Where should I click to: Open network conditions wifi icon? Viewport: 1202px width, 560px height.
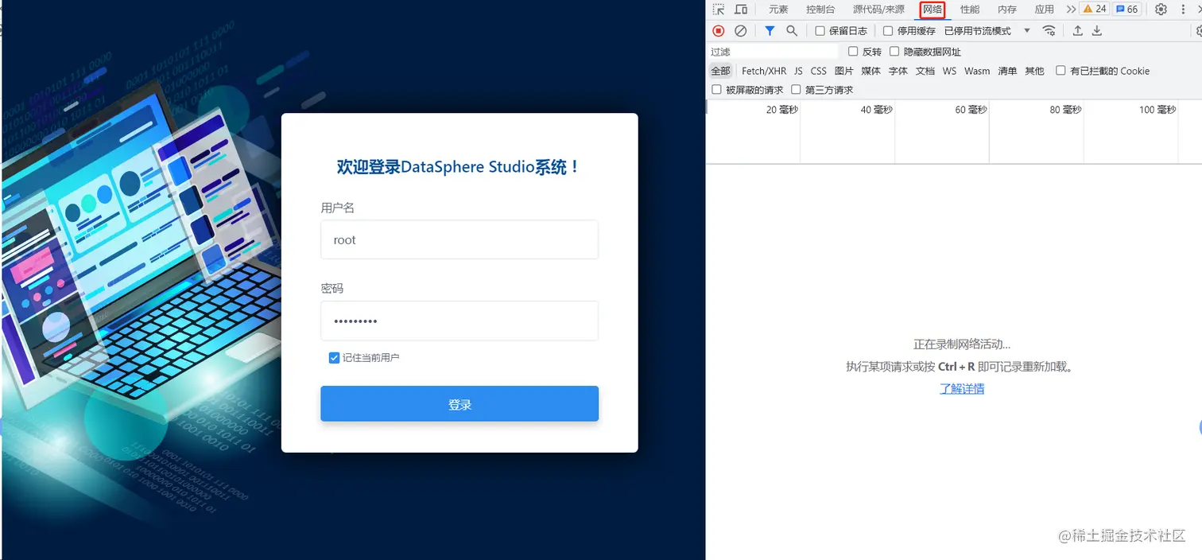[x=1049, y=30]
